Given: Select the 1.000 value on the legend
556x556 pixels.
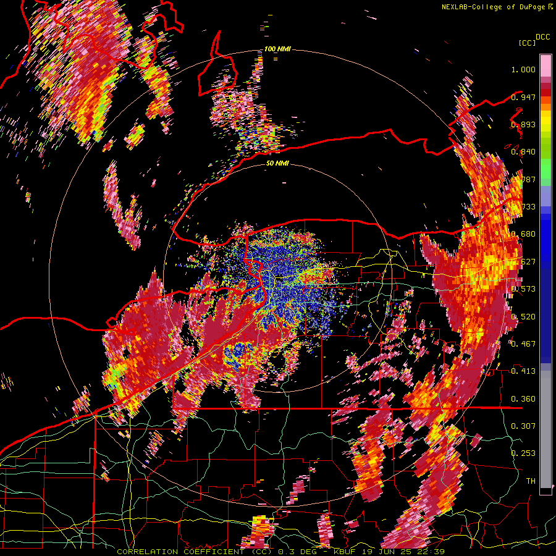Looking at the screenshot, I should 523,69.
